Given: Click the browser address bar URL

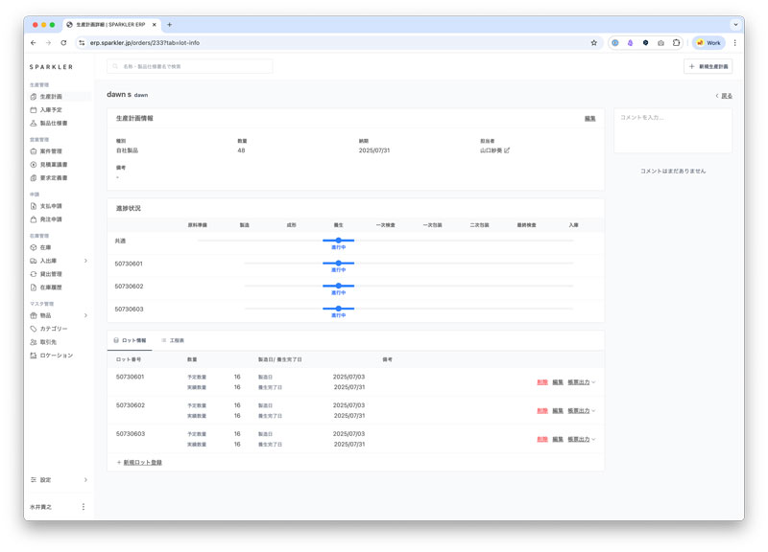Looking at the screenshot, I should (145, 43).
